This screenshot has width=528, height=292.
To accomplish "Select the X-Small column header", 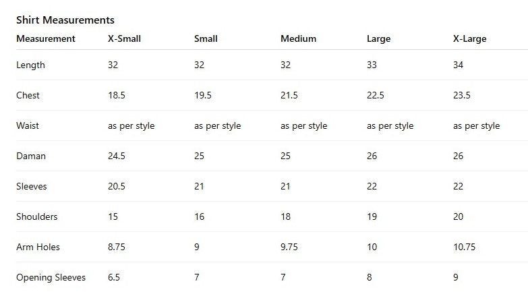I will [124, 38].
